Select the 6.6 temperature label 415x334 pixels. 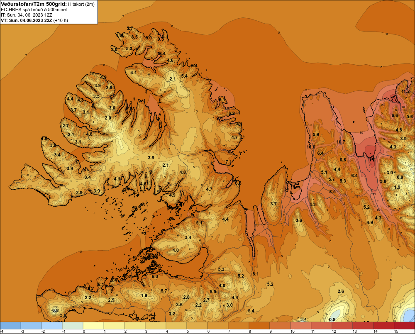point(395,115)
